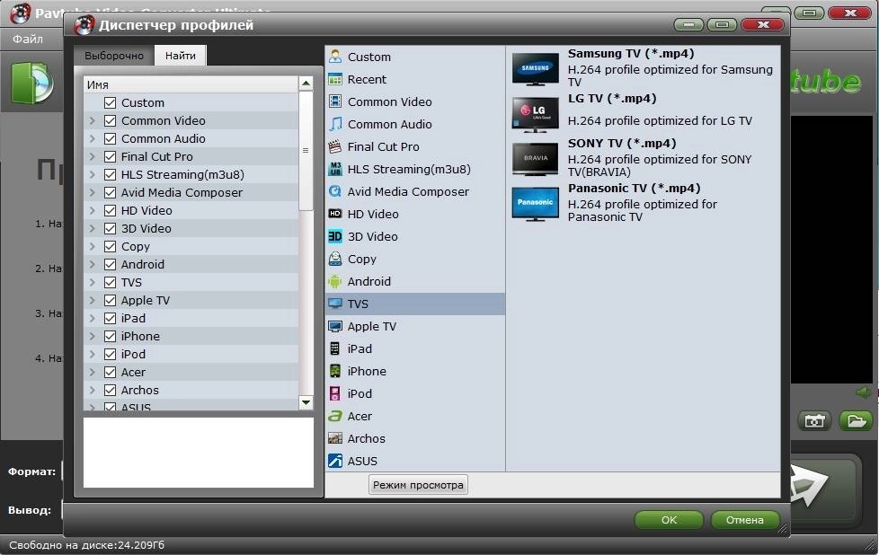This screenshot has height=555, width=879.
Task: Select the Final Cut Pro clapperboard icon
Action: pyautogui.click(x=335, y=146)
